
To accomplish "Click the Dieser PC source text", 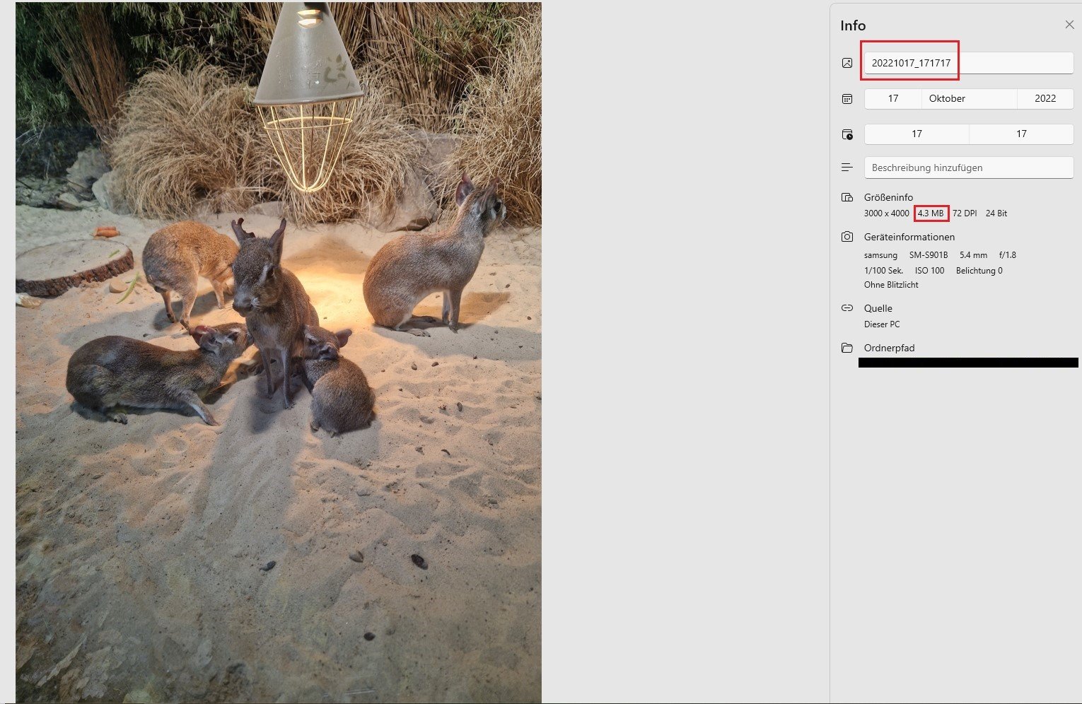I will [882, 324].
